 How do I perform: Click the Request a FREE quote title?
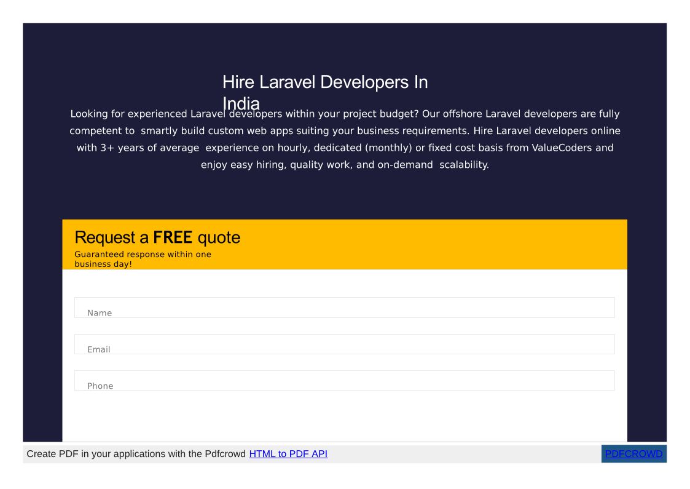157,237
